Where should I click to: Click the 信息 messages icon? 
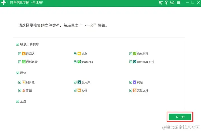79,53
